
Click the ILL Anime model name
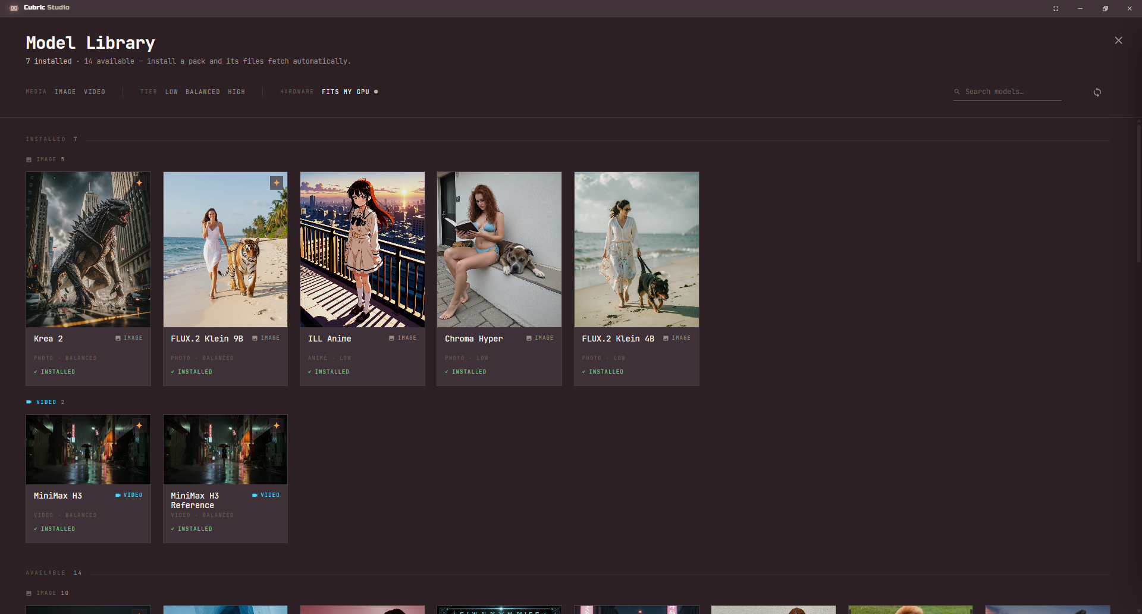coord(330,339)
